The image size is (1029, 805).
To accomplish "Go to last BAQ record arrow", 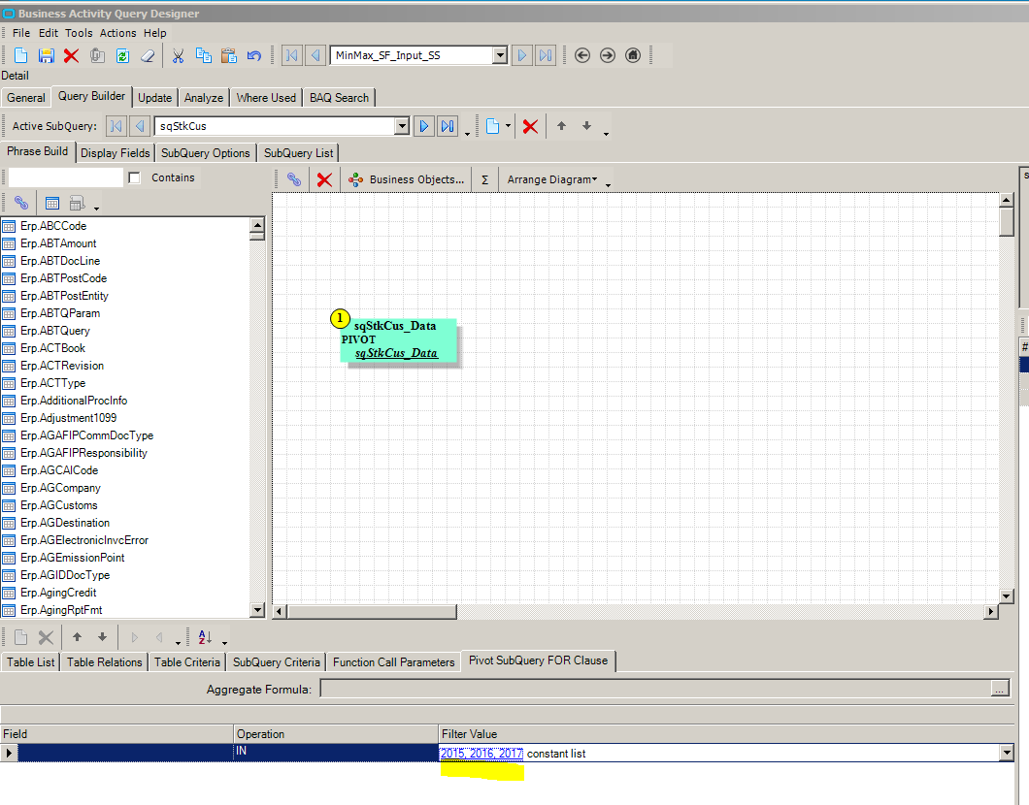I will pyautogui.click(x=546, y=55).
